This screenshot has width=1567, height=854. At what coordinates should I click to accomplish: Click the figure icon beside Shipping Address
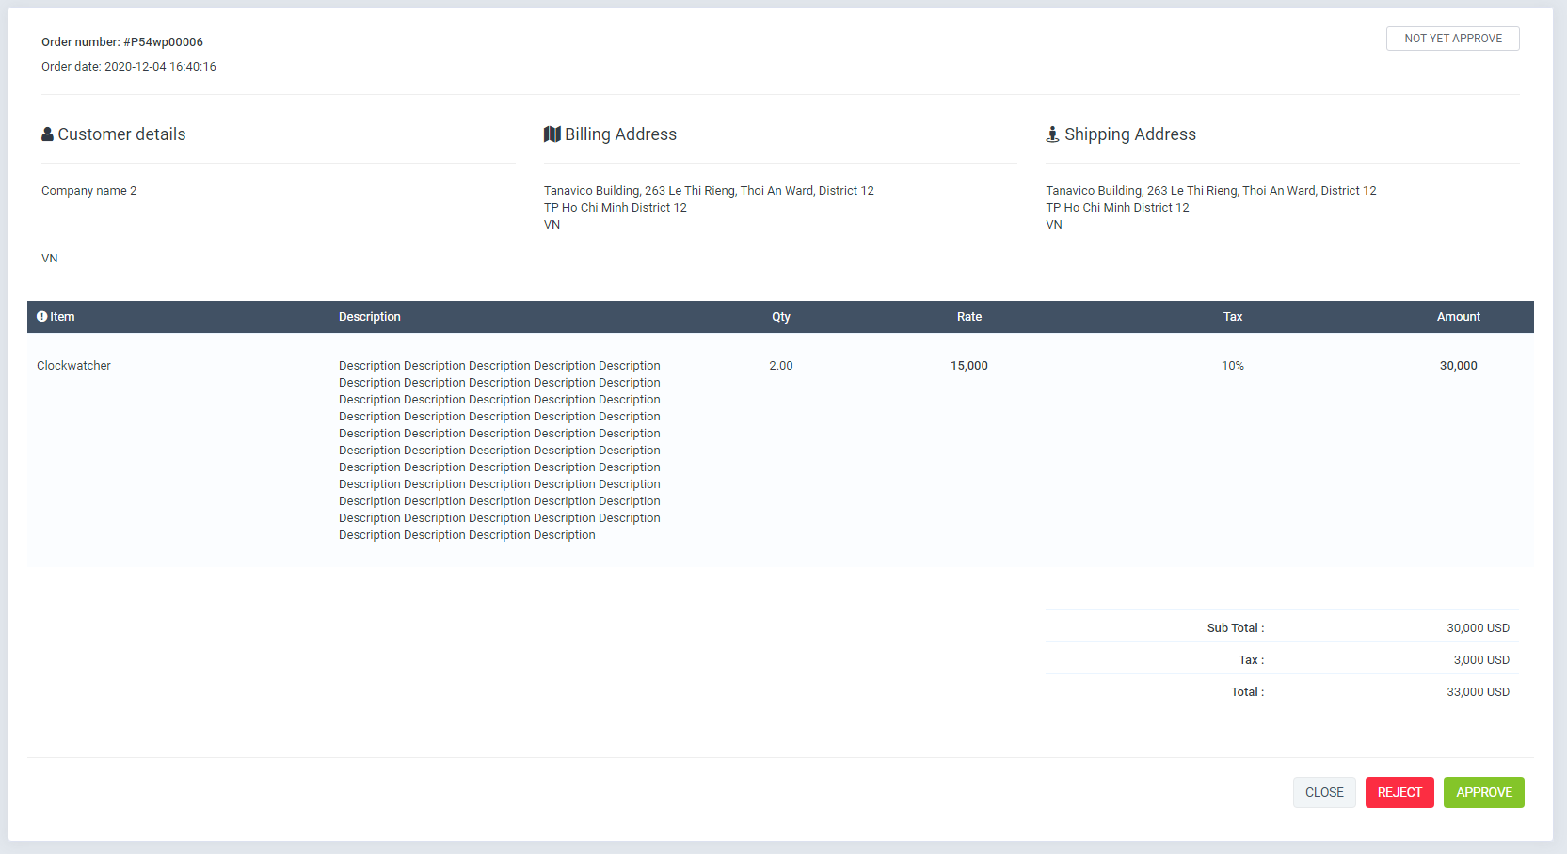point(1052,134)
